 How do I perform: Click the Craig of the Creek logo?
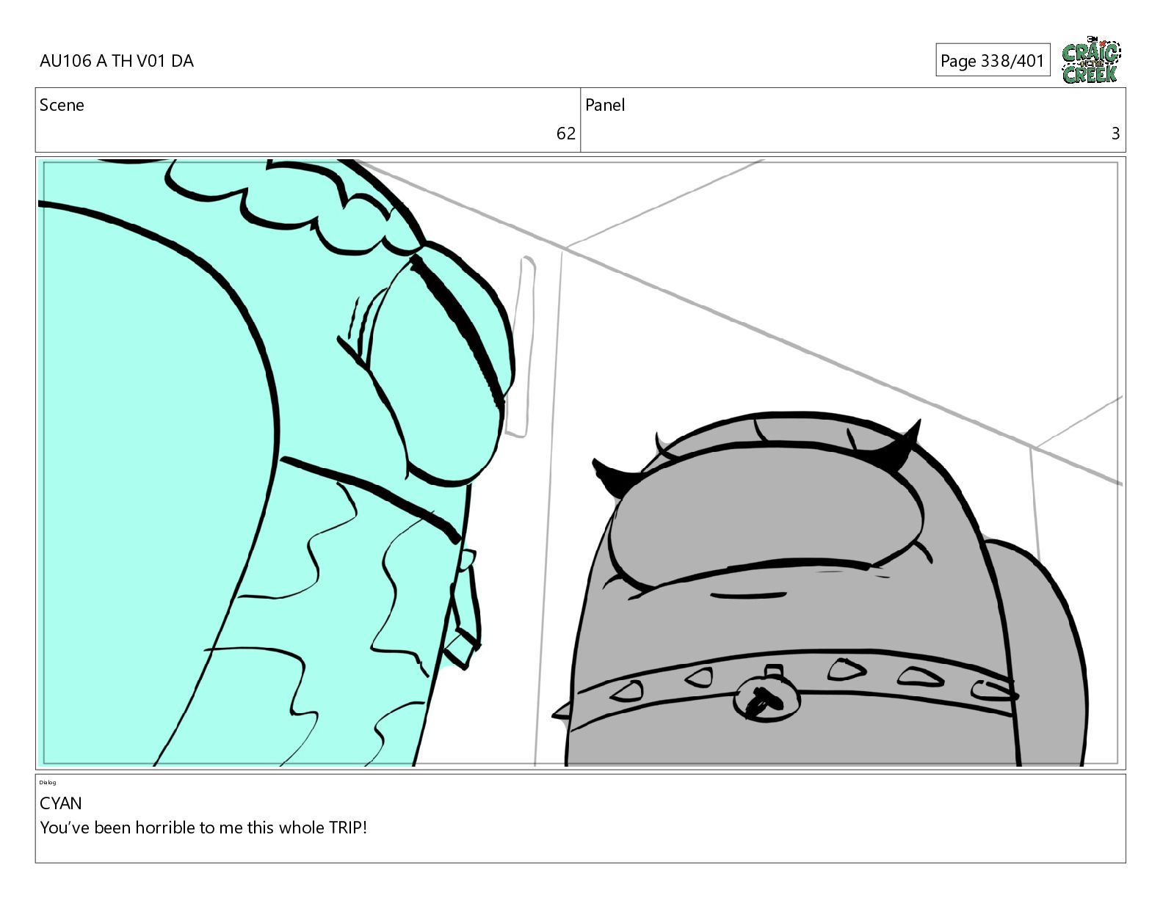click(x=1091, y=60)
